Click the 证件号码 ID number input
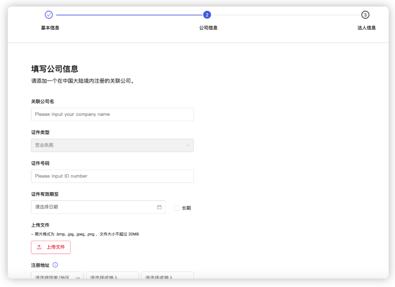Viewport: 395px width, 287px height. point(112,176)
